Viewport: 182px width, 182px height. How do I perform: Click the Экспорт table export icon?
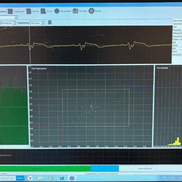pos(75,11)
